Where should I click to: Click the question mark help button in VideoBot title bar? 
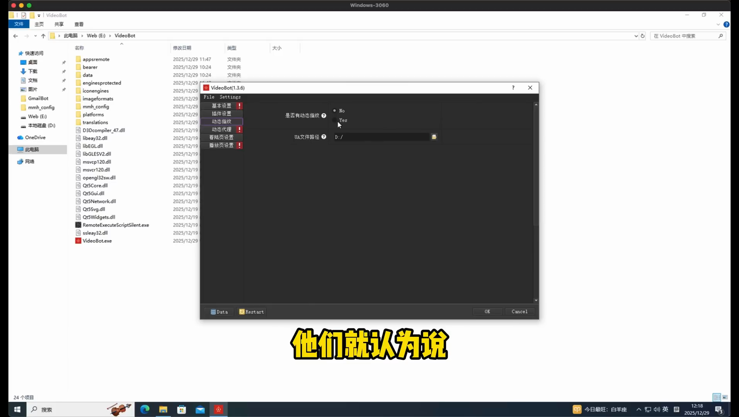513,88
